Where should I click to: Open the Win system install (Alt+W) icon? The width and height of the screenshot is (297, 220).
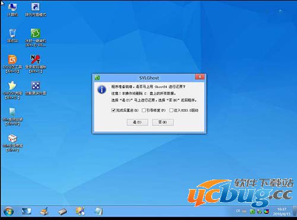coord(12,117)
